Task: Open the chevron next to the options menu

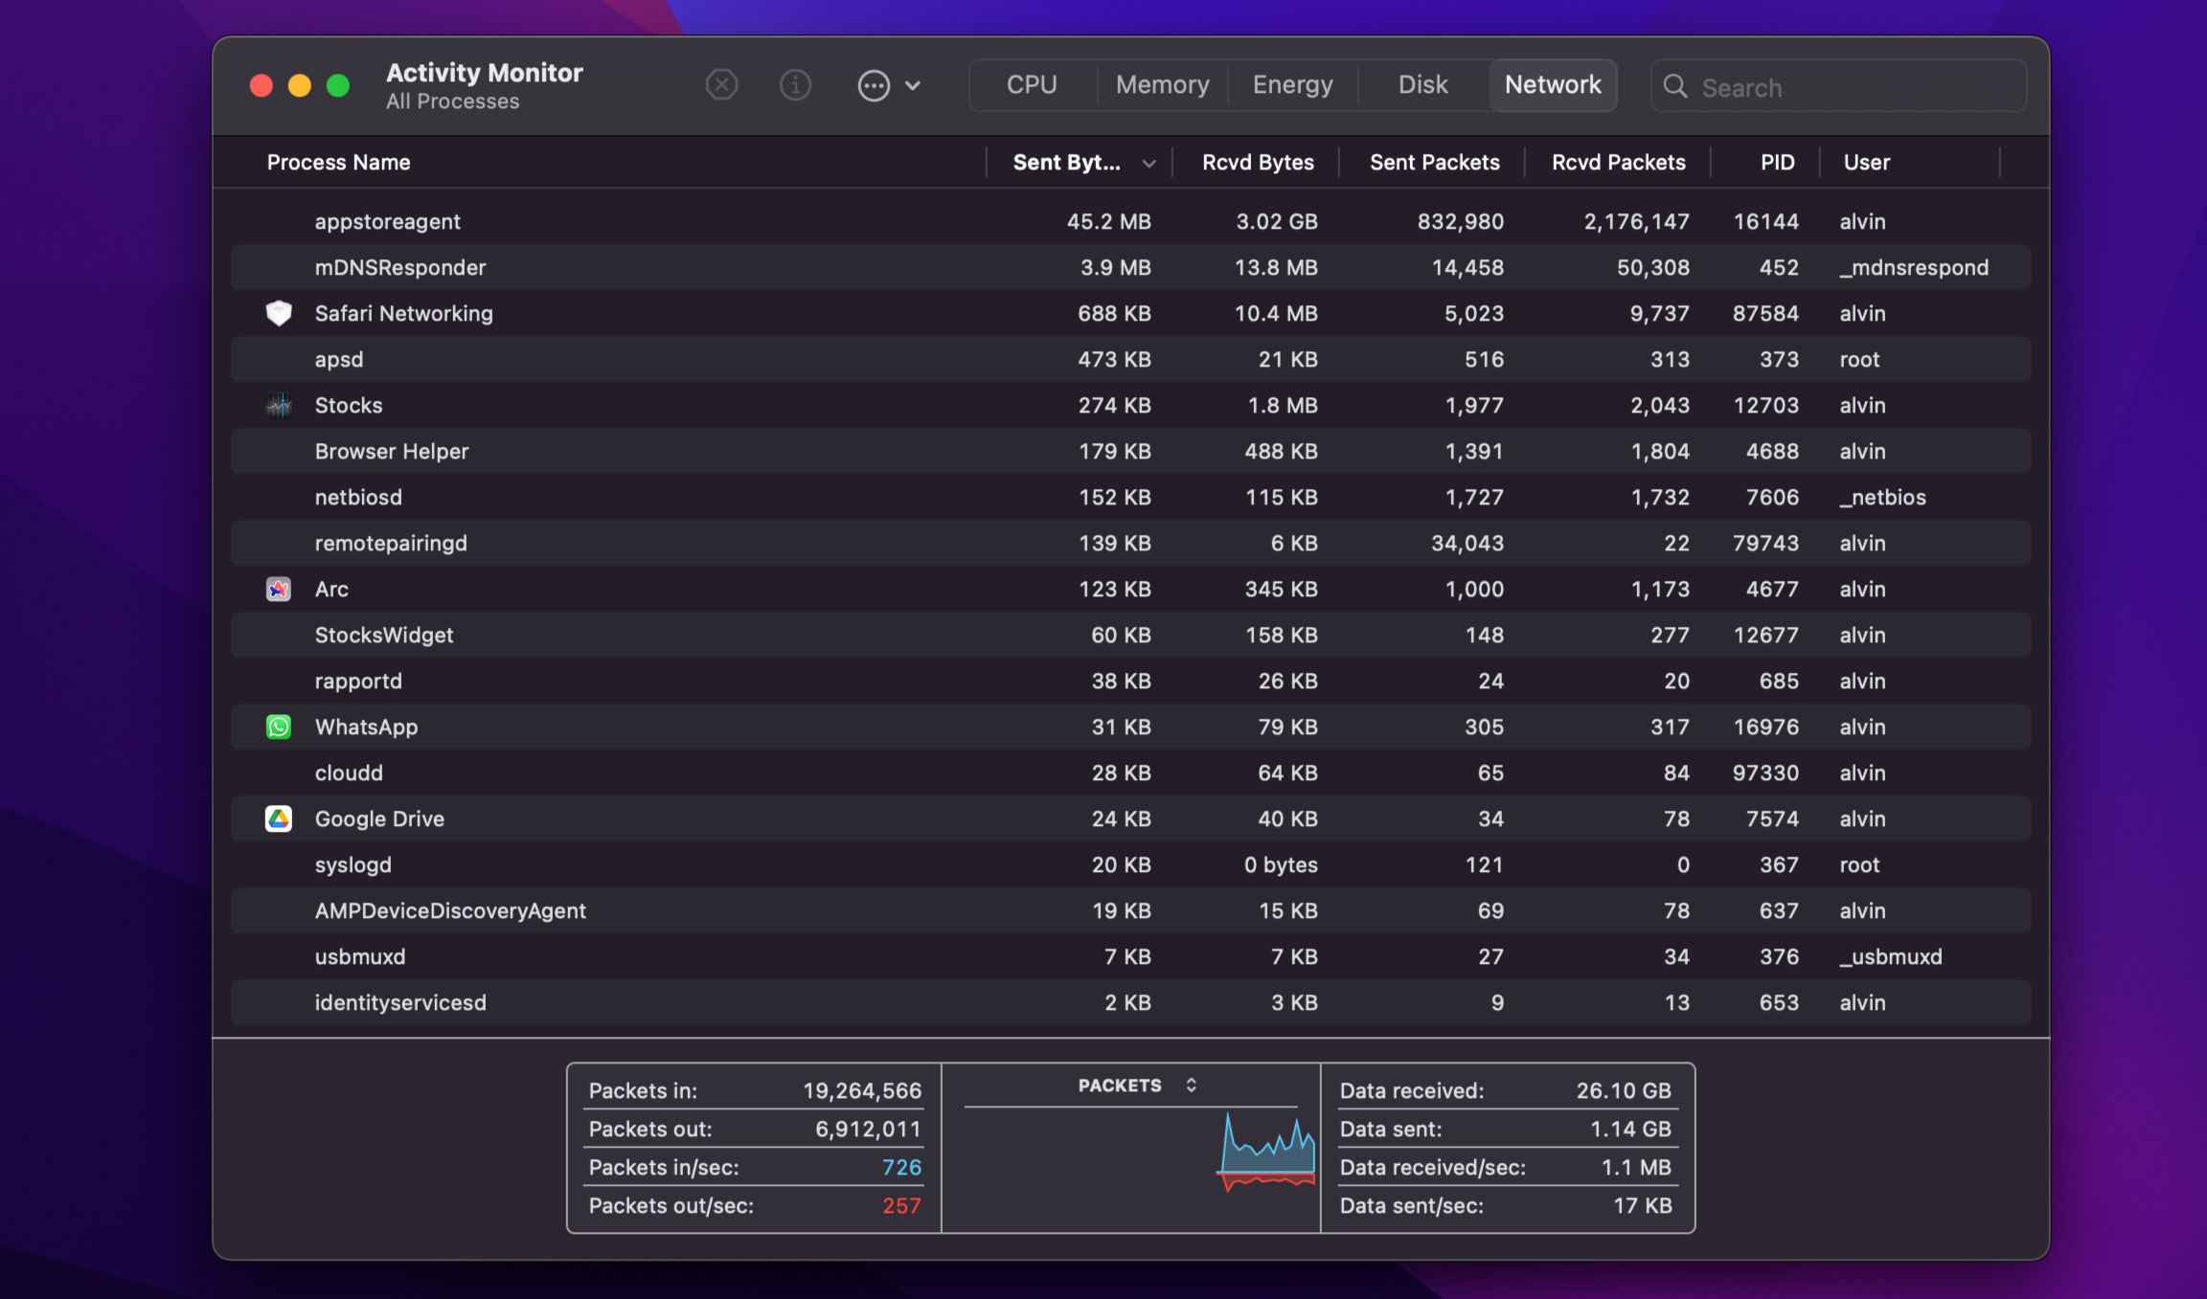Action: click(913, 86)
